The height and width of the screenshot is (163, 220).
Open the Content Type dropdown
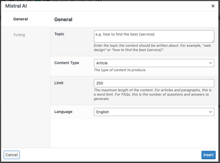pos(154,63)
